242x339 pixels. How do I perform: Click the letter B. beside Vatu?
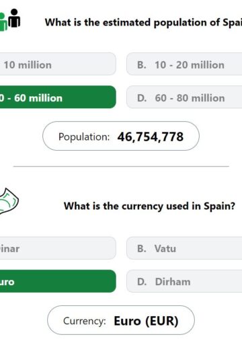click(x=142, y=249)
